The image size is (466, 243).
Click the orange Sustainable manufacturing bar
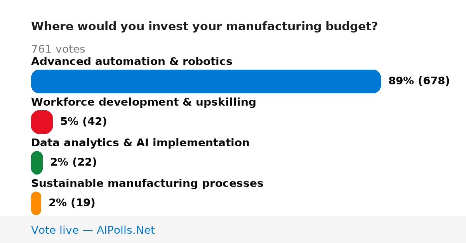36,203
